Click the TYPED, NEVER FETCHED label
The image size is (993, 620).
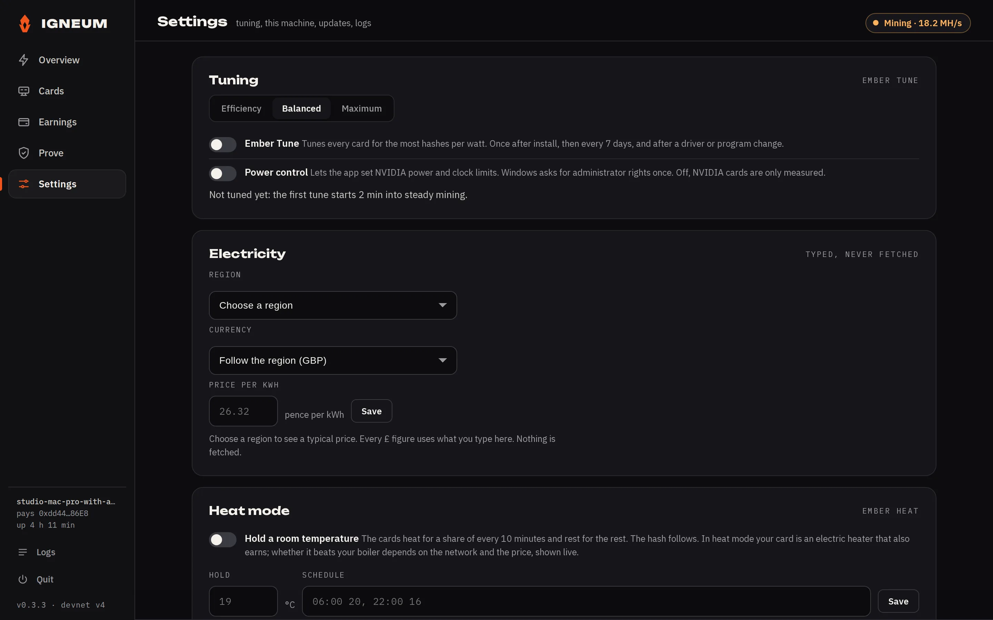(x=862, y=255)
